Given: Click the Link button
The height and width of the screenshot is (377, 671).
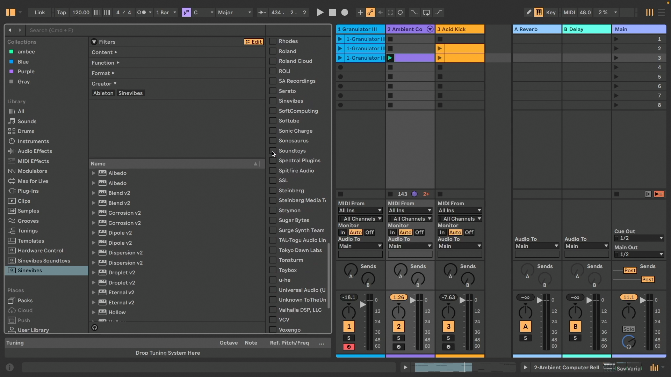Looking at the screenshot, I should coord(39,12).
